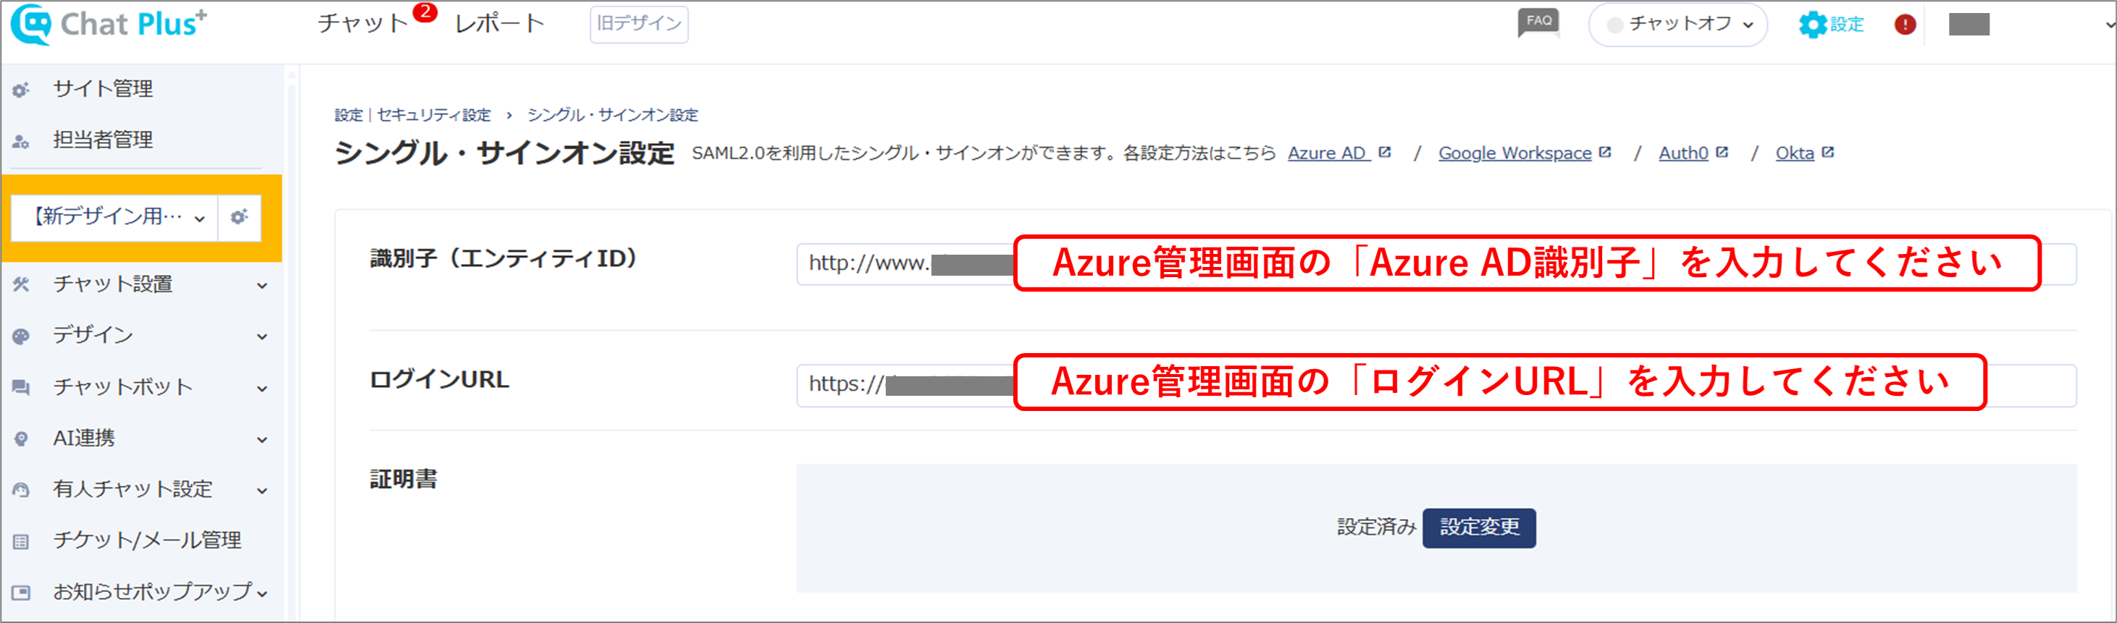This screenshot has height=623, width=2117.
Task: Expand the チャットボット sidebar section
Action: [141, 386]
